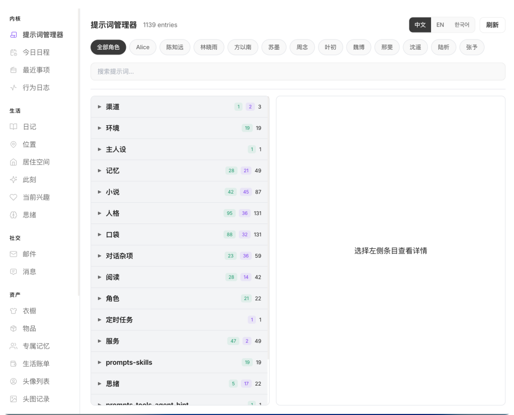Expand the 口袋 category
Image resolution: width=514 pixels, height=415 pixels.
coord(179,235)
